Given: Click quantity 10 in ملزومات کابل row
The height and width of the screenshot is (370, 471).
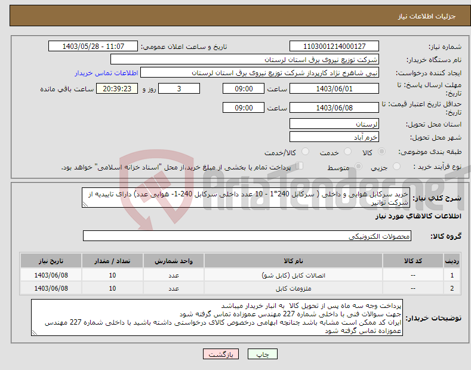Looking at the screenshot, I should 112,288.
